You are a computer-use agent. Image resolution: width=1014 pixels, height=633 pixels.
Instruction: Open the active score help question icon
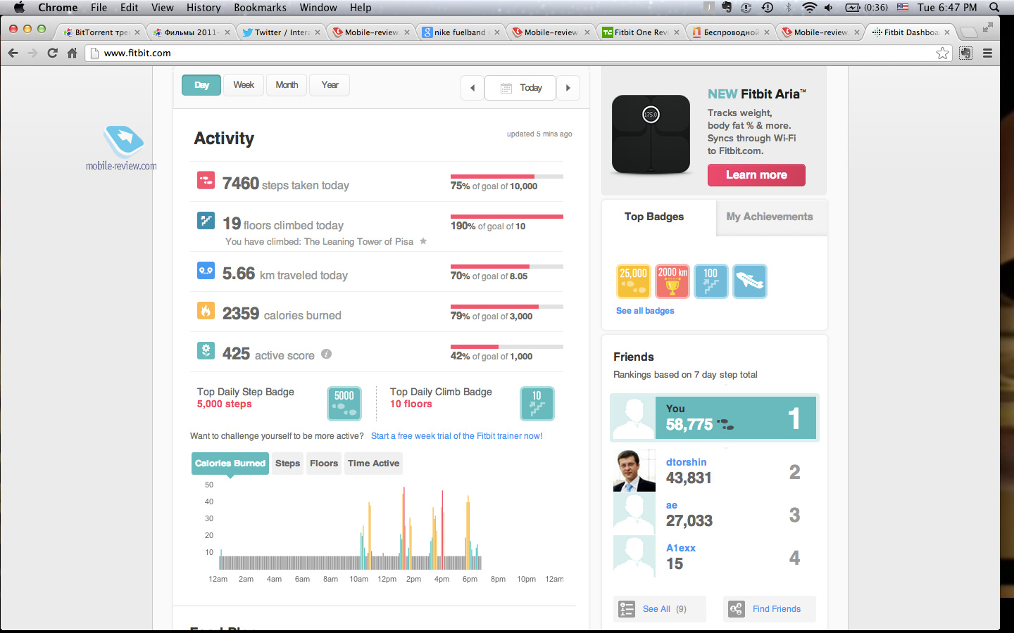(326, 354)
